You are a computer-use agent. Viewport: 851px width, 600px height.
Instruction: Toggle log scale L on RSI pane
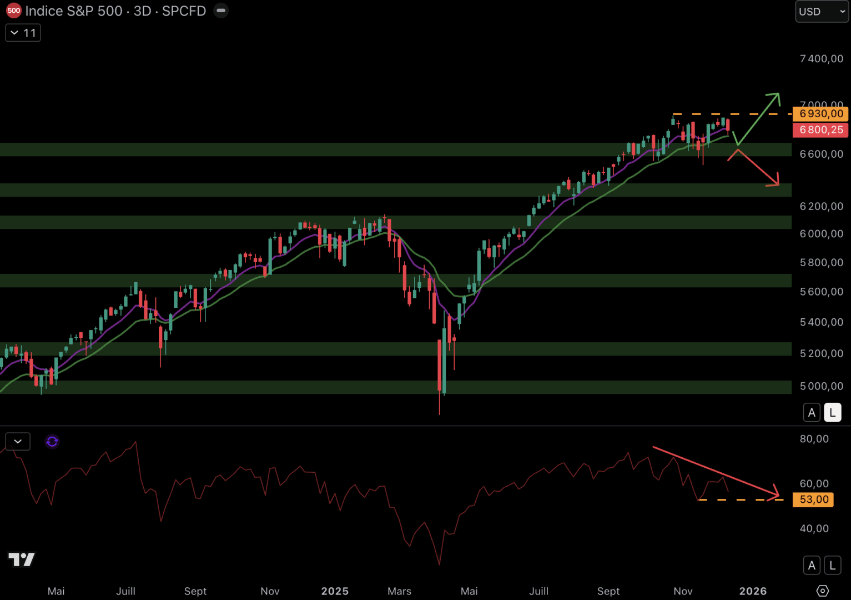[832, 566]
